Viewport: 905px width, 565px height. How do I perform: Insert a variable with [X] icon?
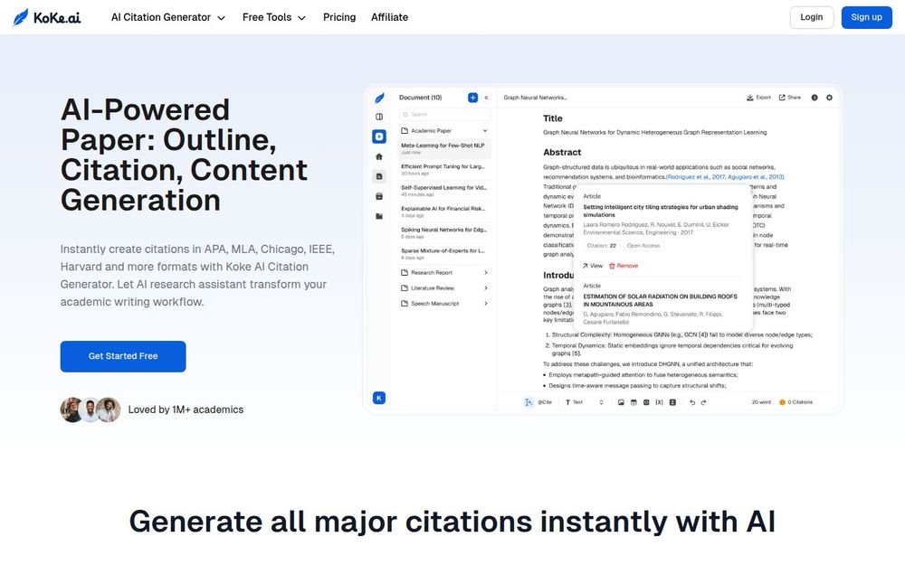(659, 402)
